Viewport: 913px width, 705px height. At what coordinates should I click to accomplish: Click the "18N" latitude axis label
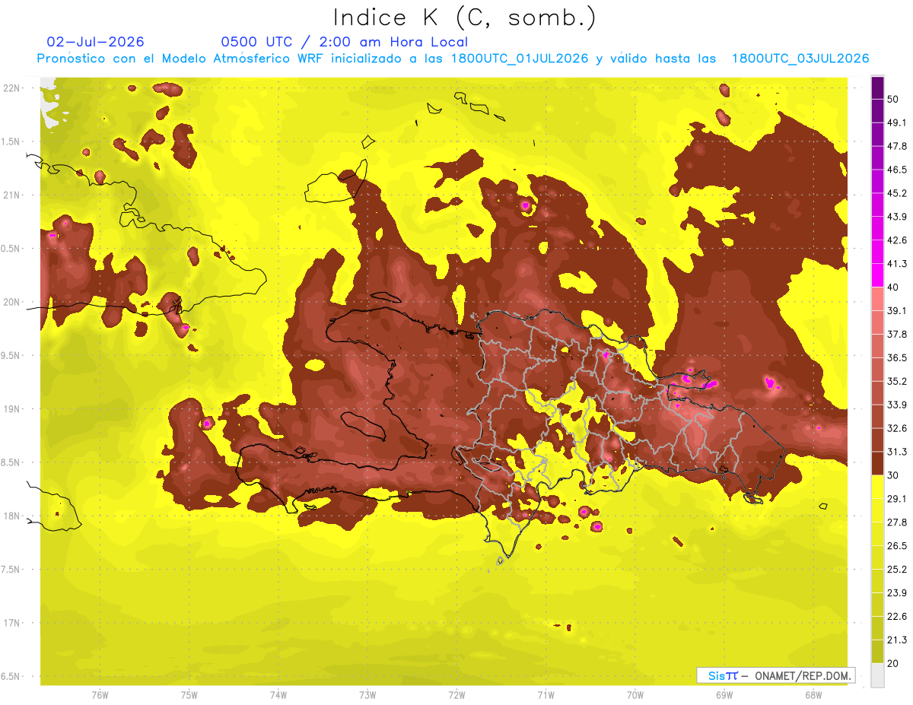coord(12,516)
